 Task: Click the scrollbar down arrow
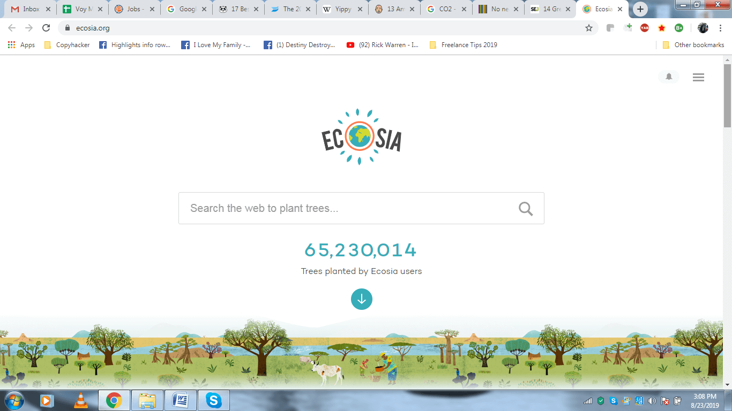click(727, 384)
